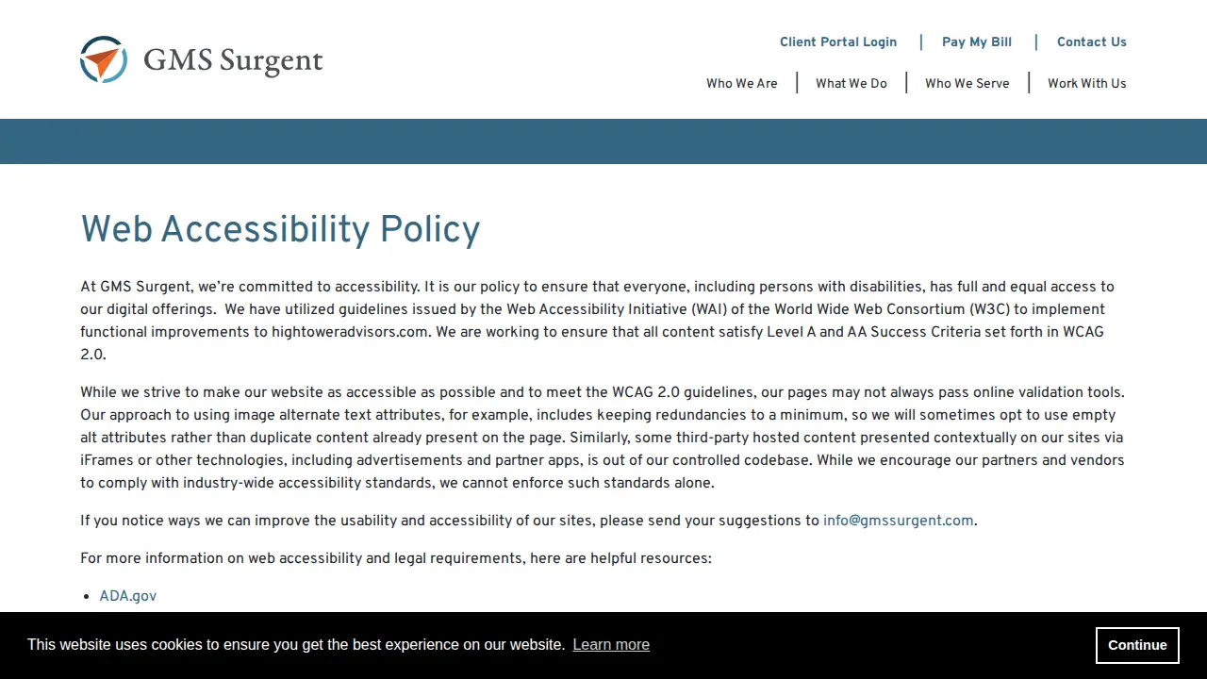The image size is (1207, 679).
Task: Click the info@gmssurgent.com email link
Action: click(899, 521)
